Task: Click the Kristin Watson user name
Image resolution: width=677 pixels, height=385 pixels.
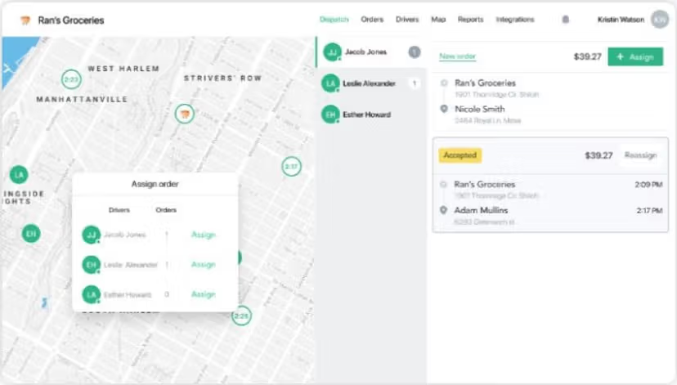Action: click(621, 20)
